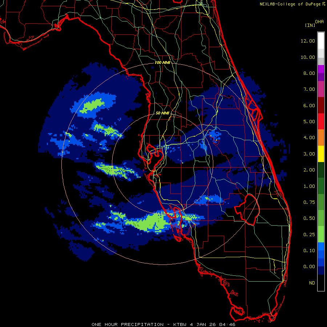The height and width of the screenshot is (327, 327).
Task: Click the white legend swatch beside 12.00
Action: [x=321, y=41]
